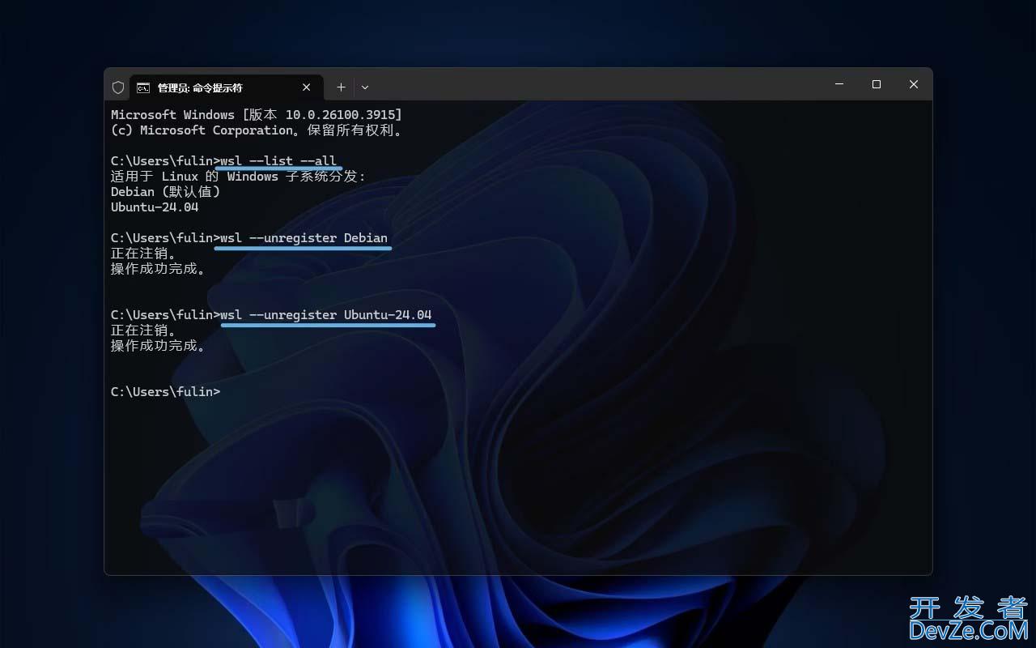Click 正在注销 line under the Ubuntu-24.04 command
The height and width of the screenshot is (648, 1036).
143,330
